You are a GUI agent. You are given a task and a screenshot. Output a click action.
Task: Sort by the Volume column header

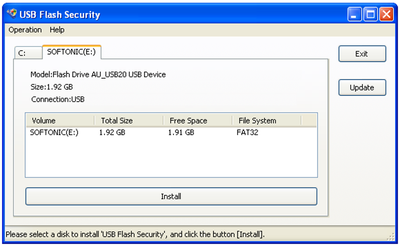click(60, 121)
